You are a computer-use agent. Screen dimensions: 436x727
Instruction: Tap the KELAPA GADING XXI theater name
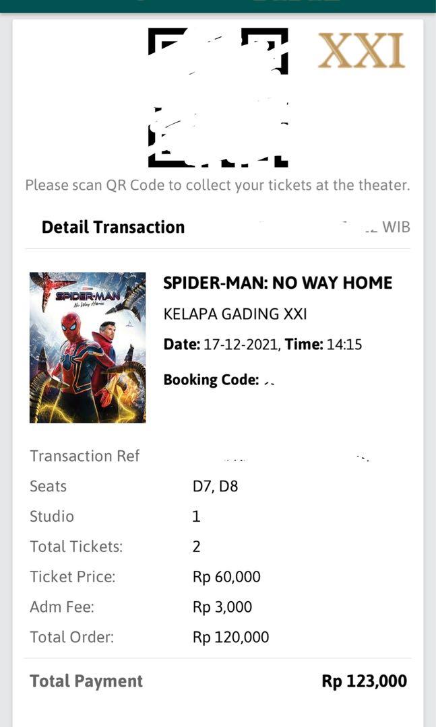click(x=235, y=314)
